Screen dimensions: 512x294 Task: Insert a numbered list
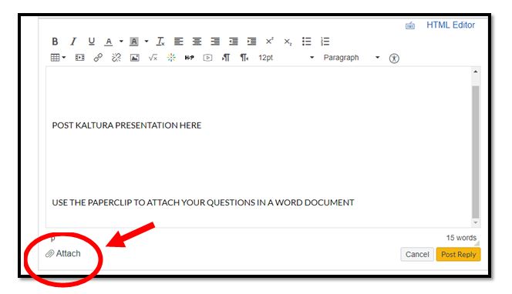[325, 42]
